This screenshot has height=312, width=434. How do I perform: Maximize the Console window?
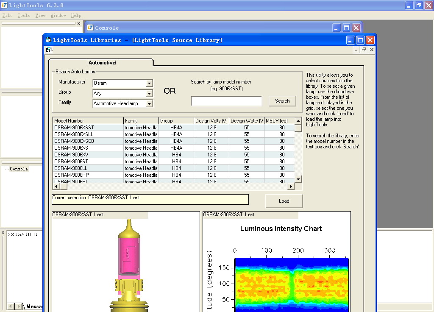click(x=346, y=28)
